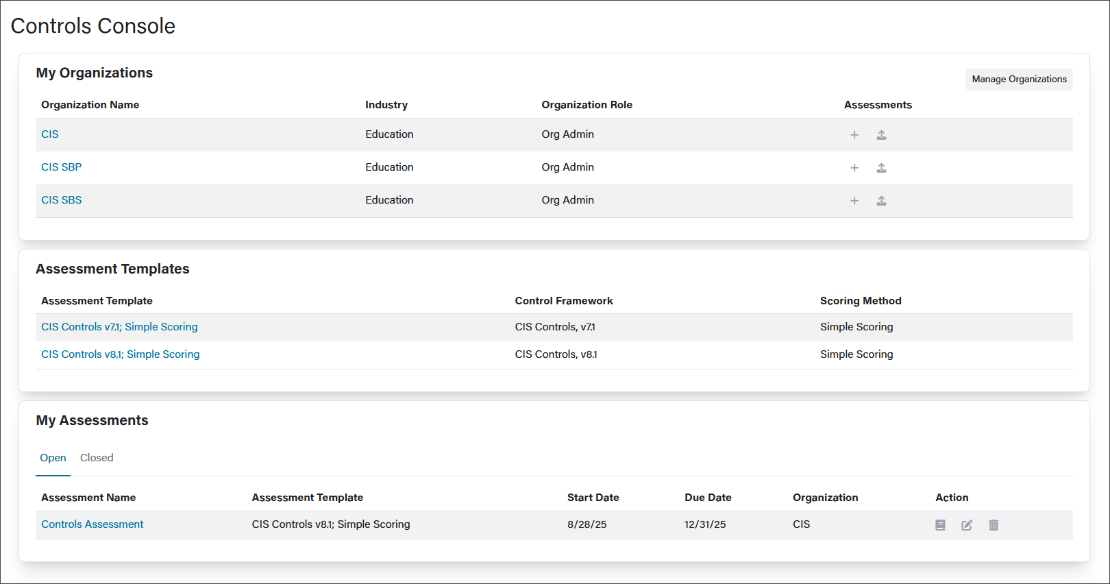Click the Scoring Method column header
The height and width of the screenshot is (584, 1110).
tap(861, 301)
